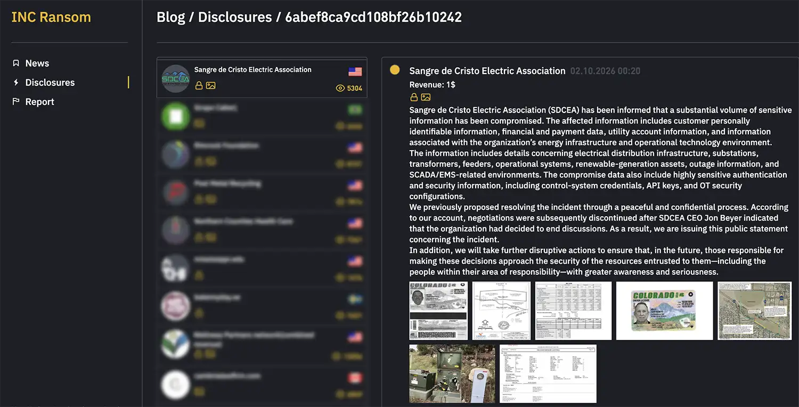Click the Disclosures lightning bolt icon

(16, 83)
